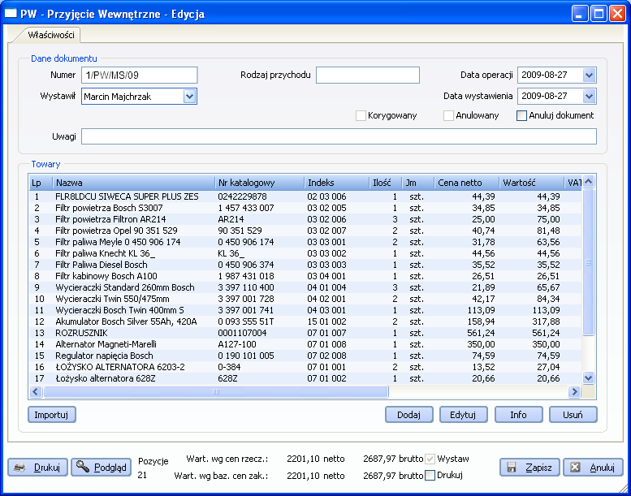
Task: Select row FLR8LDCU SIWECA SUPER PLUS ZES
Action: (305, 196)
